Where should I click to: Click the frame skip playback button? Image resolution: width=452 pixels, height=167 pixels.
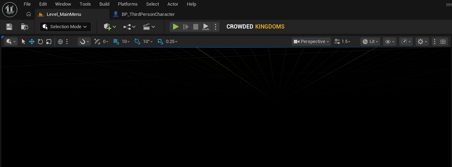tap(186, 27)
